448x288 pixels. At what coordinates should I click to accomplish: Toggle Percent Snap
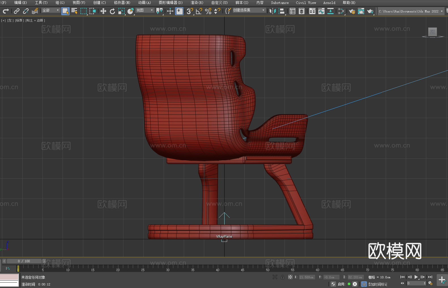coord(208,11)
